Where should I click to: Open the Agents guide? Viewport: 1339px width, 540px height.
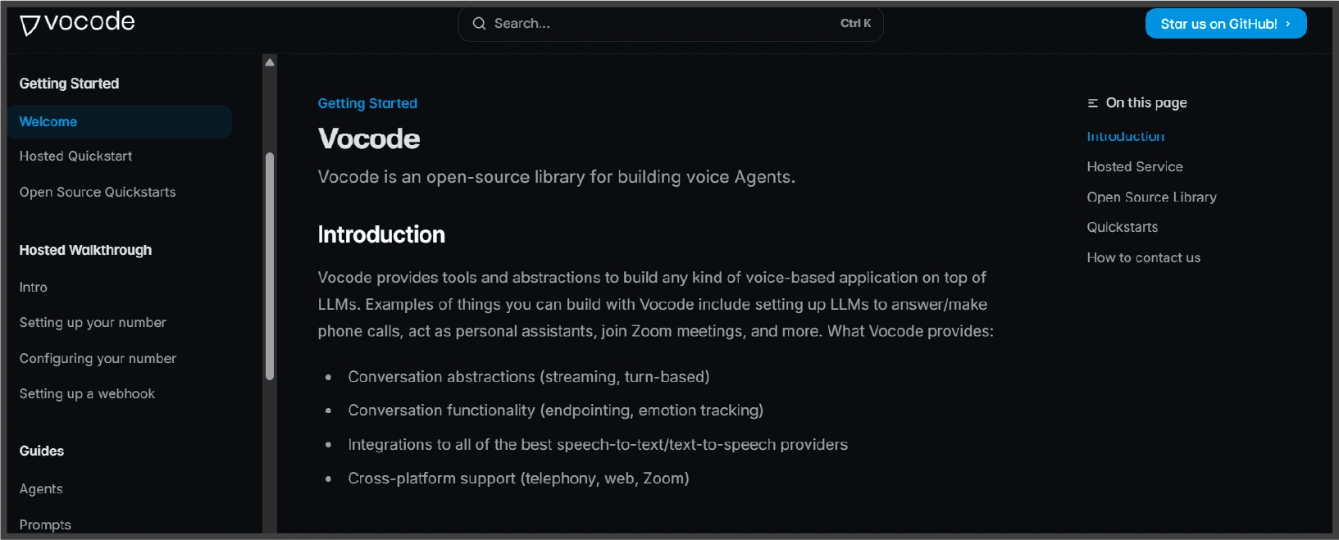[x=40, y=488]
